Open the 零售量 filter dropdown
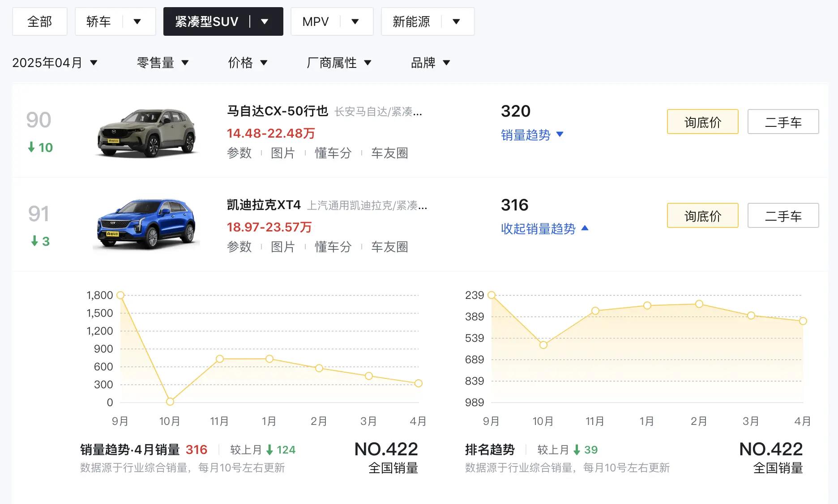Image resolution: width=838 pixels, height=504 pixels. click(x=163, y=63)
